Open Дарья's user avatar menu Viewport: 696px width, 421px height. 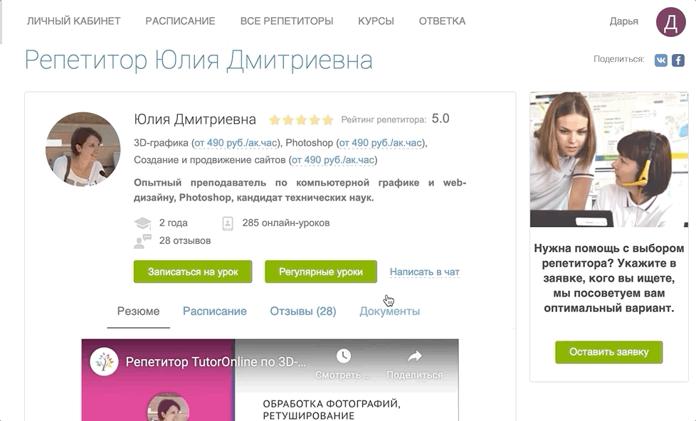pyautogui.click(x=670, y=22)
